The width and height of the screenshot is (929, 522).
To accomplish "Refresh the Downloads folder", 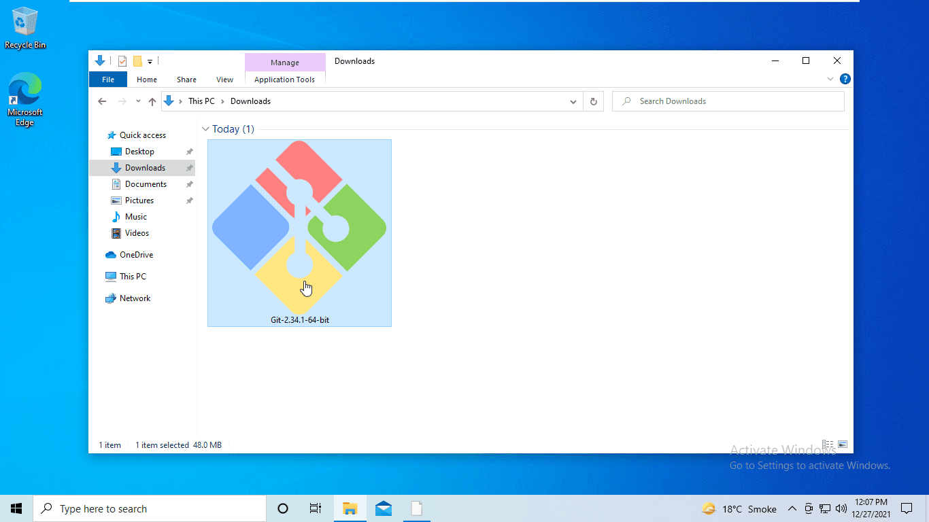I will (593, 101).
